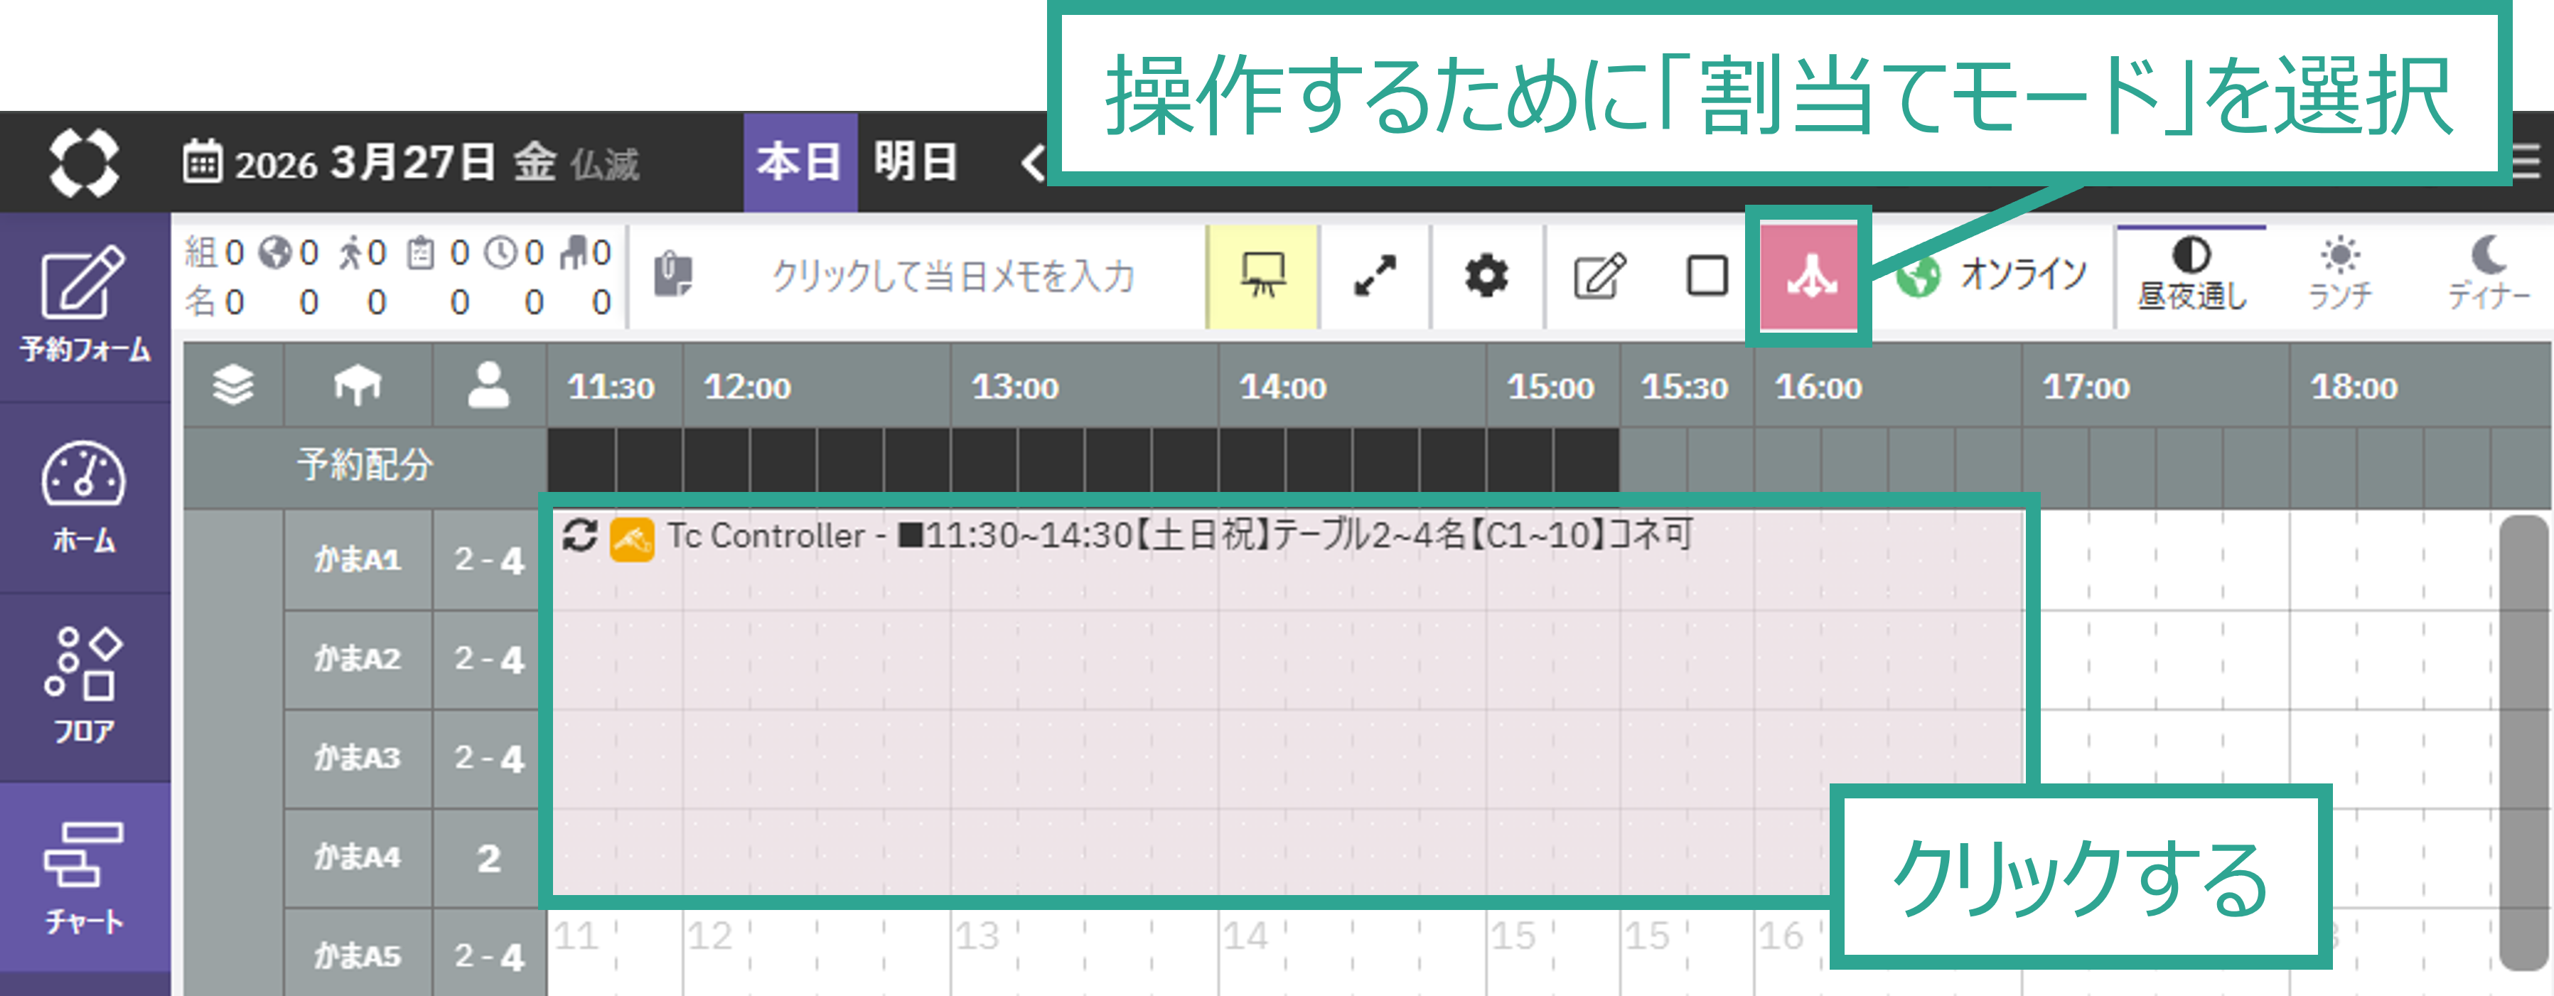Click the 当日メモ input field
2554x996 pixels.
952,276
